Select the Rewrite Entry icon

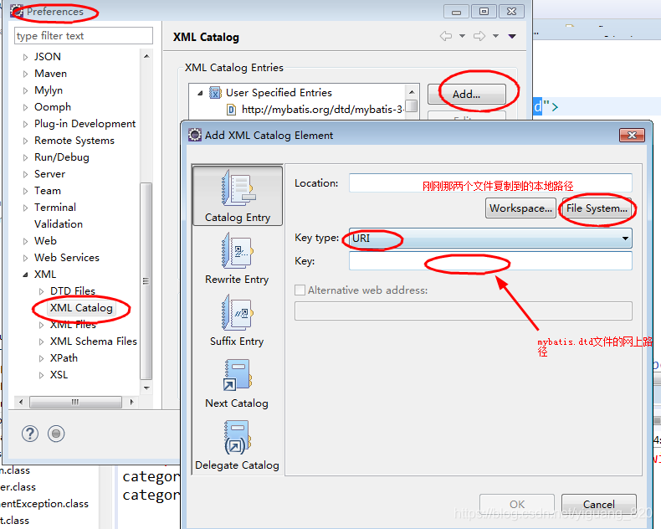pos(238,250)
